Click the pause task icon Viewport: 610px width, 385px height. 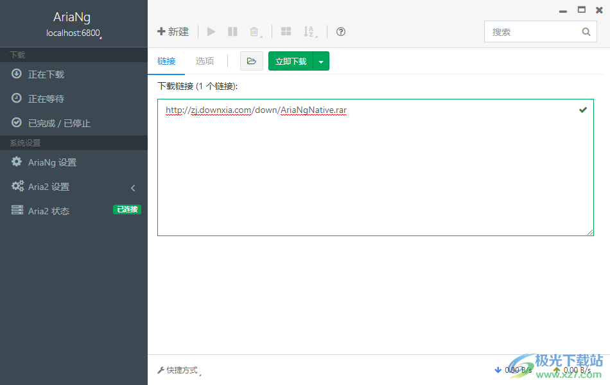(232, 31)
